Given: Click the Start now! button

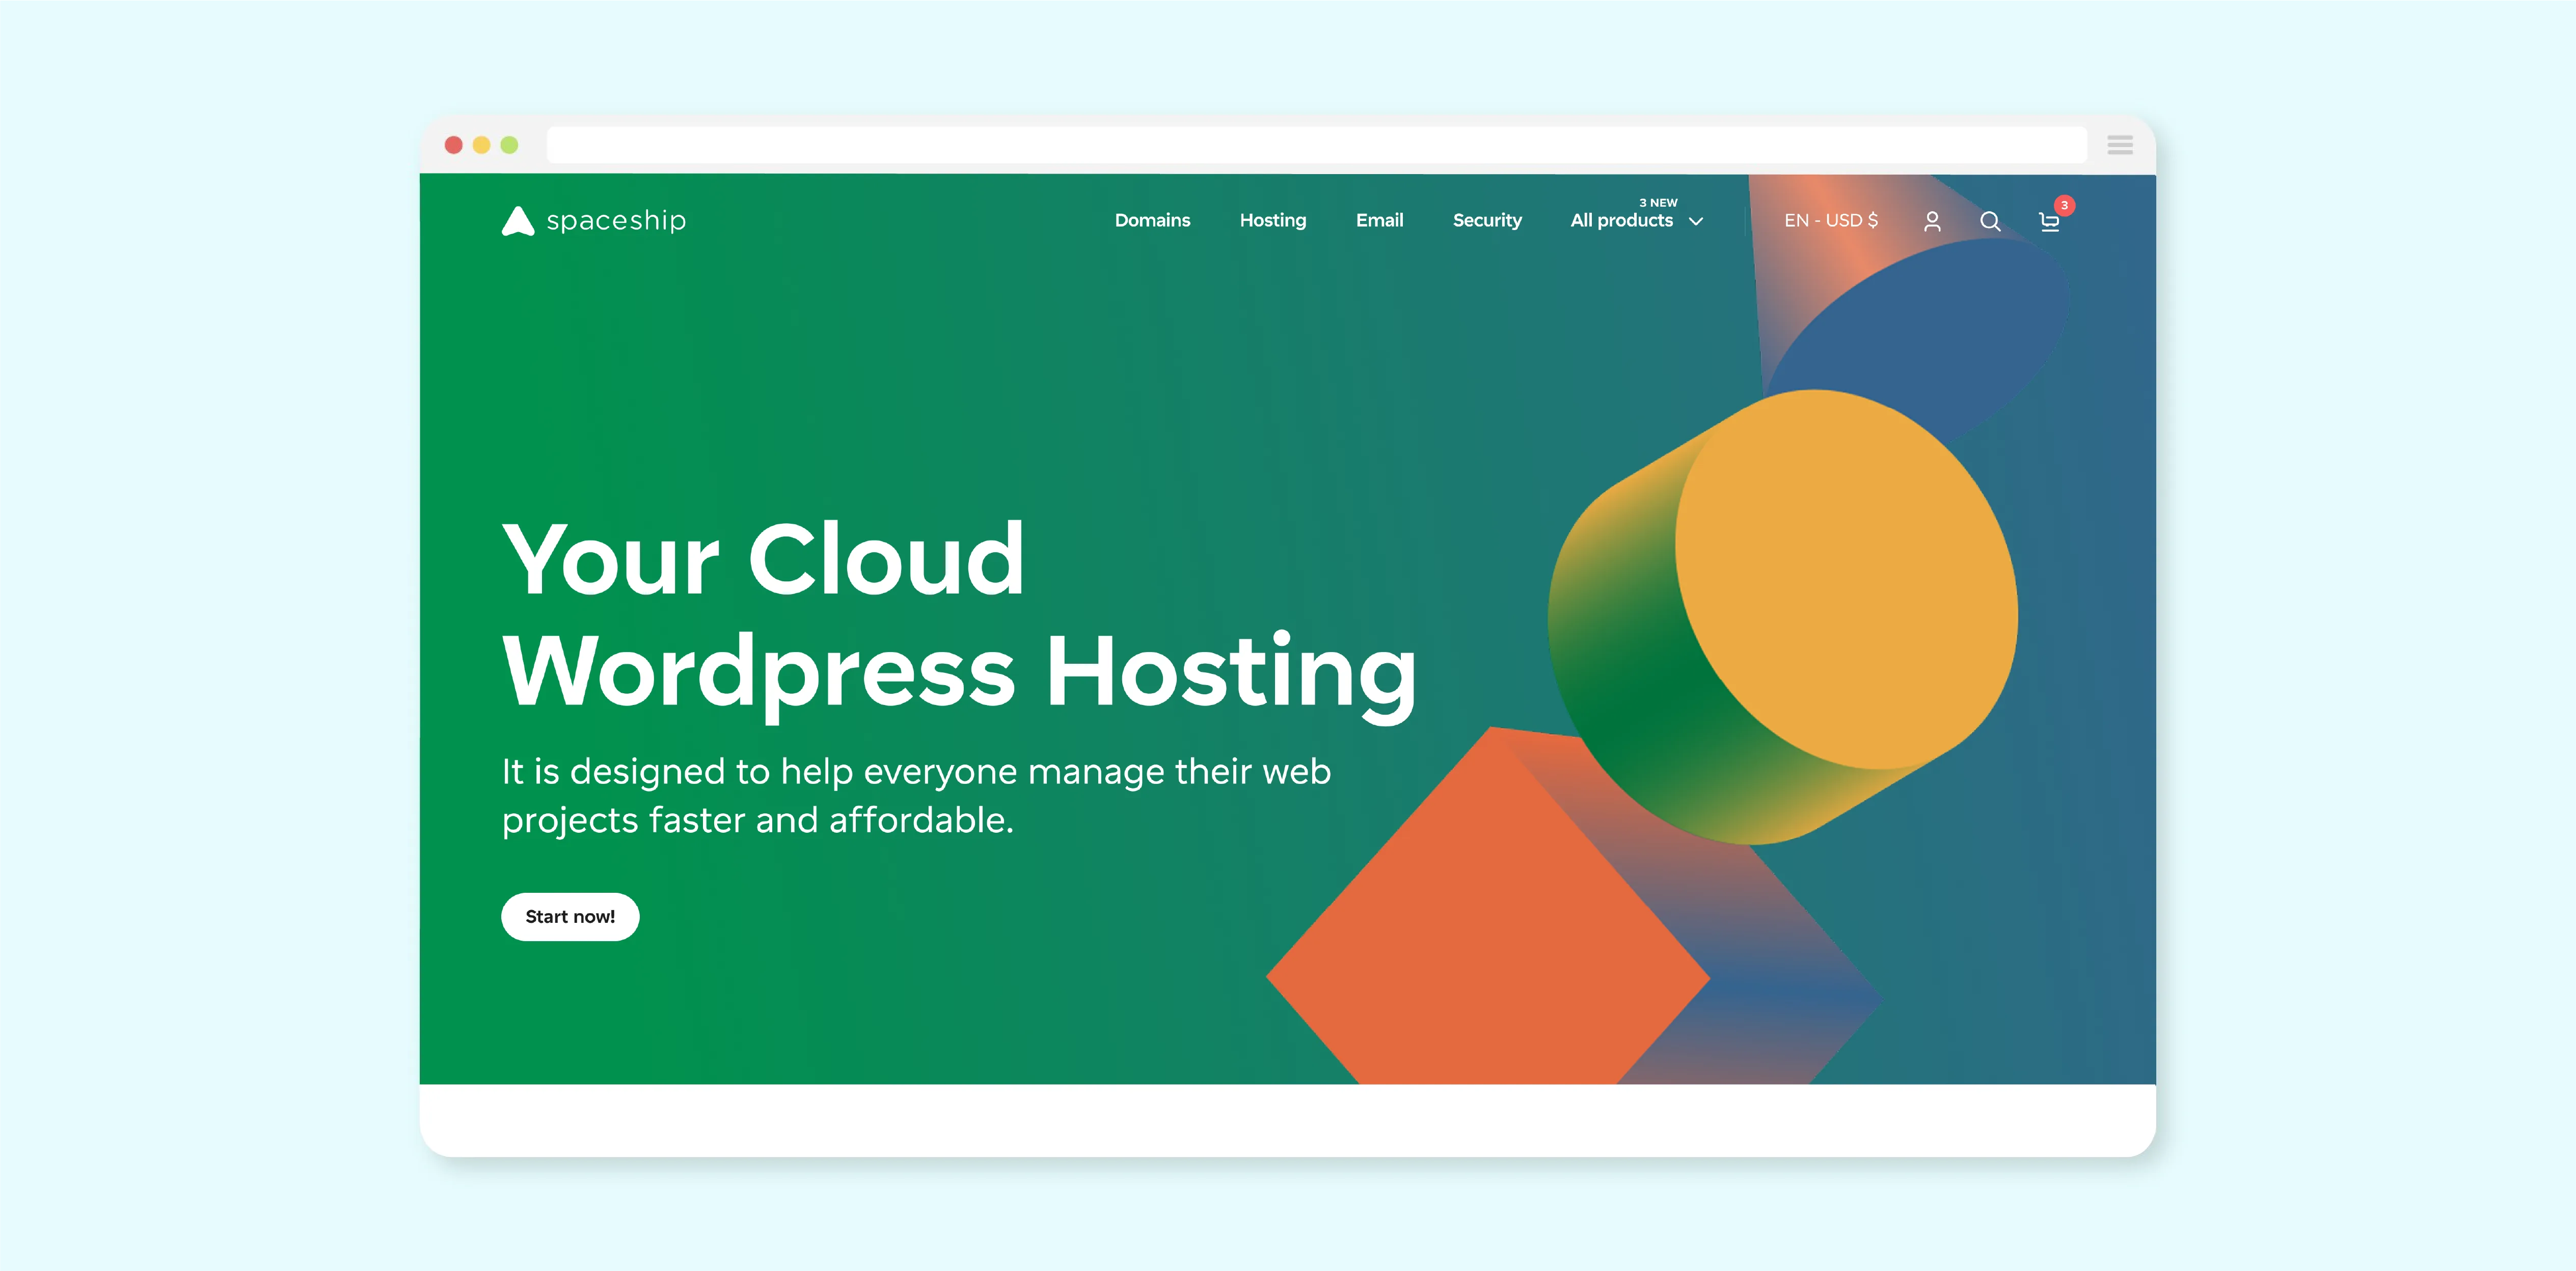Looking at the screenshot, I should click(x=569, y=916).
